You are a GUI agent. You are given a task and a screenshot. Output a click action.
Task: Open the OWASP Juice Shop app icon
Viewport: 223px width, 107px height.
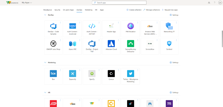(x=53, y=44)
